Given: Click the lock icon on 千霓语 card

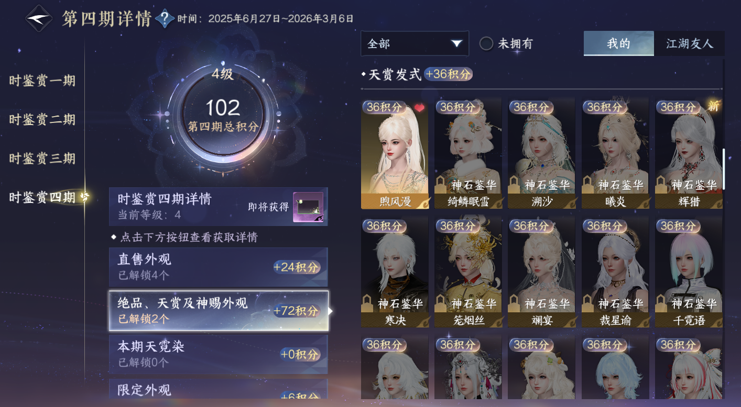Looking at the screenshot, I should [x=661, y=302].
